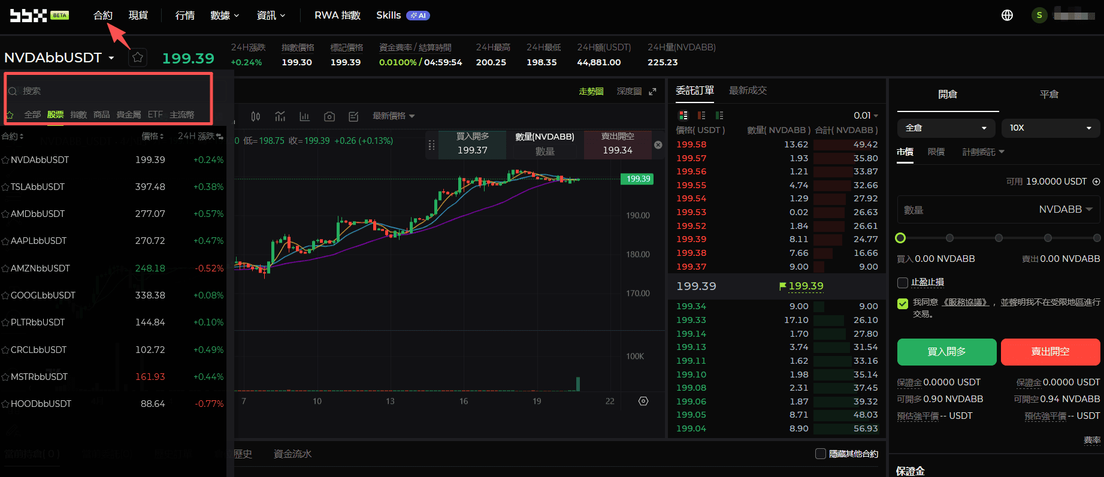This screenshot has height=477, width=1104.
Task: Filter the contract list by 指數
Action: [x=78, y=114]
